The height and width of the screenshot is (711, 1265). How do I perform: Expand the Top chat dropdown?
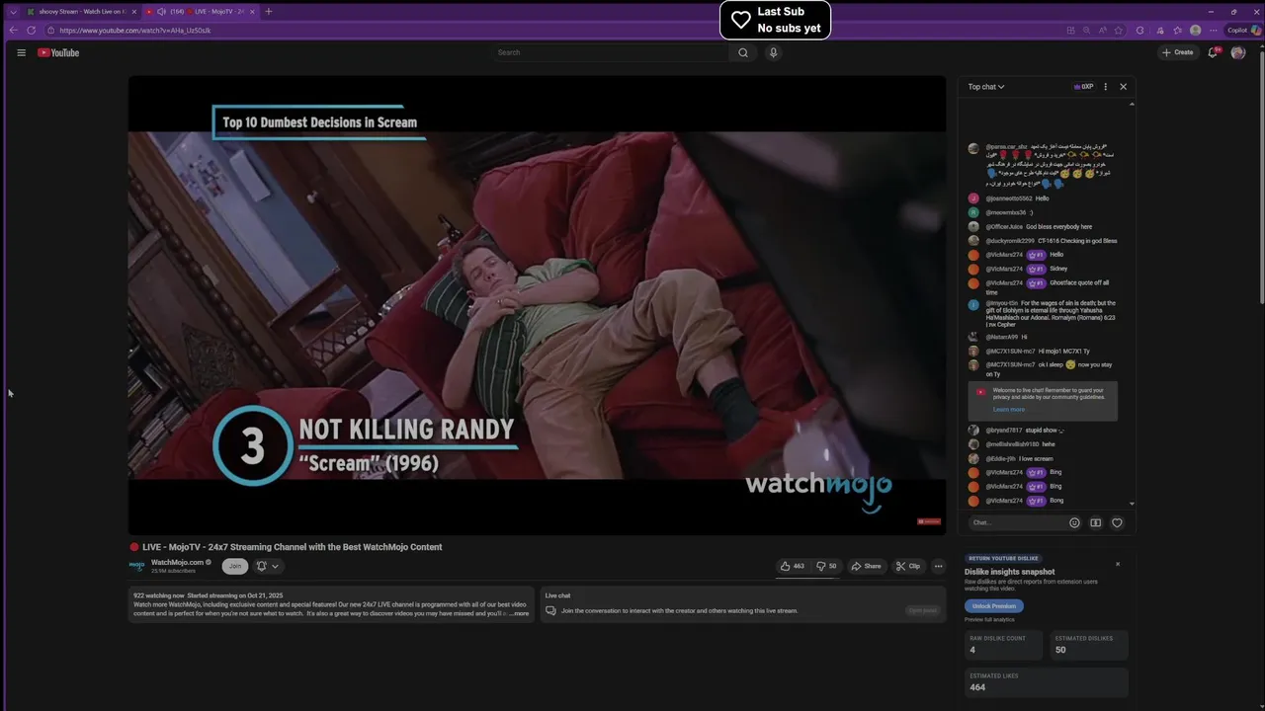(x=986, y=87)
